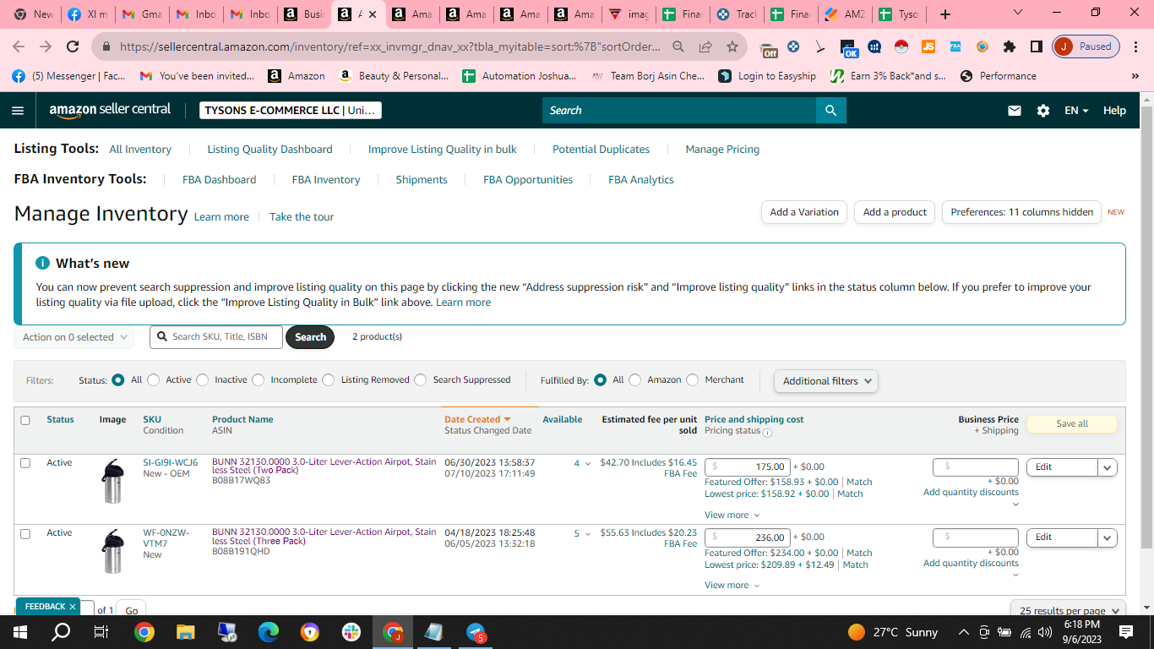Click the Save all button

(x=1071, y=424)
